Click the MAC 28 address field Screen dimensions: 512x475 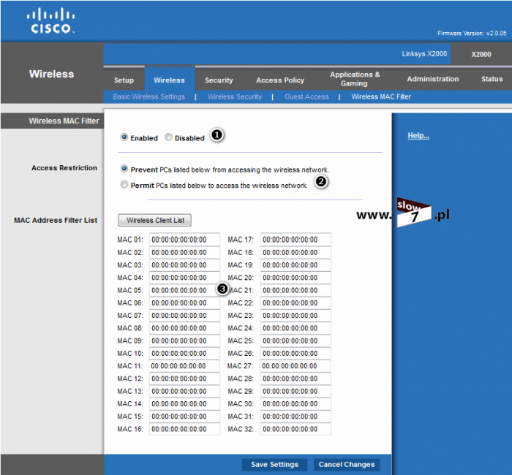coord(295,379)
